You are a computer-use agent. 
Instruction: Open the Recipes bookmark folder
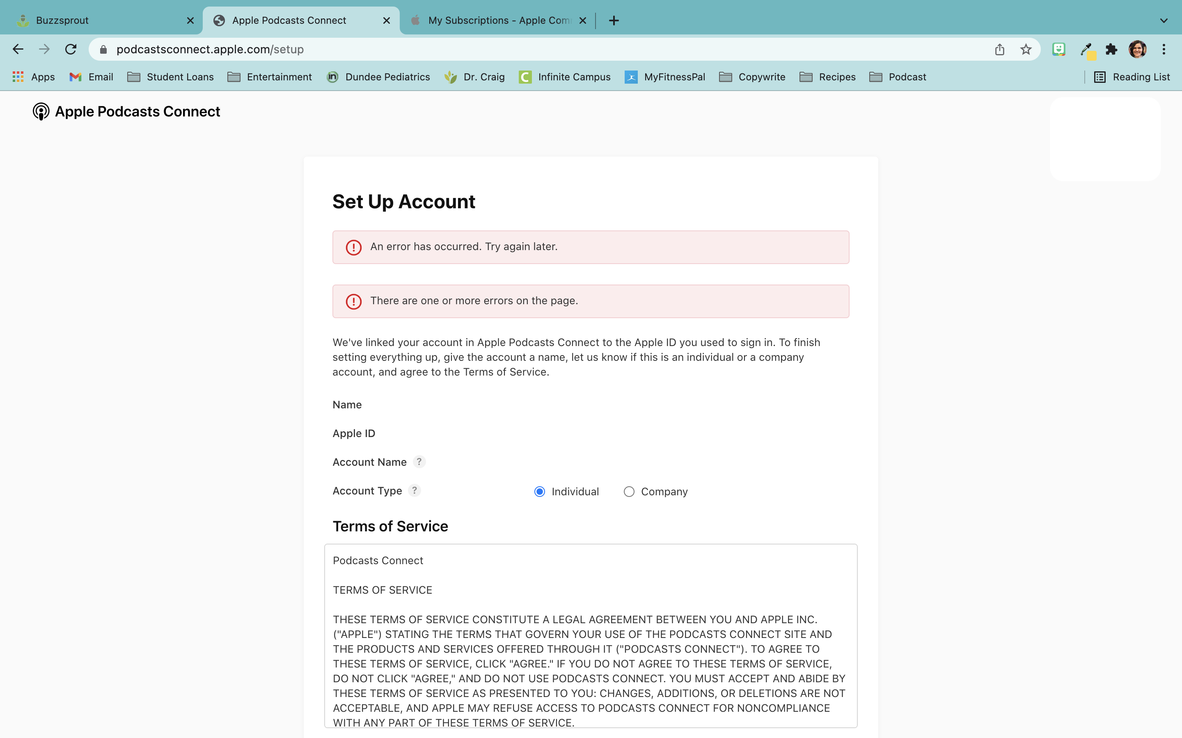click(827, 77)
